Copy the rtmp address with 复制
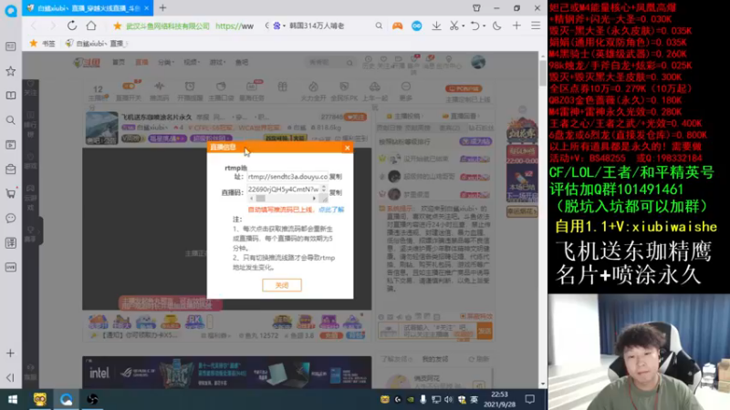Image resolution: width=730 pixels, height=410 pixels. tap(336, 177)
